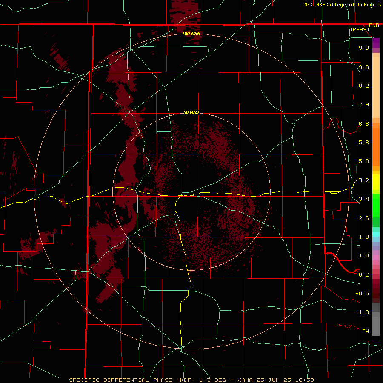Click the TH threshold label on the scale
This screenshot has width=383, height=383.
tap(366, 332)
